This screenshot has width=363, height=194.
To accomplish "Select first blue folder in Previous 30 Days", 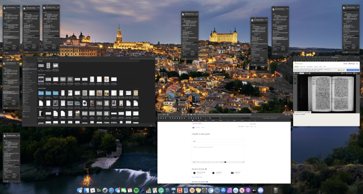I will (41, 93).
